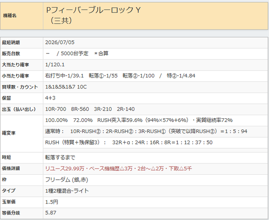Select the ball price 1.5円
The height and width of the screenshot is (220, 269).
pos(52,202)
